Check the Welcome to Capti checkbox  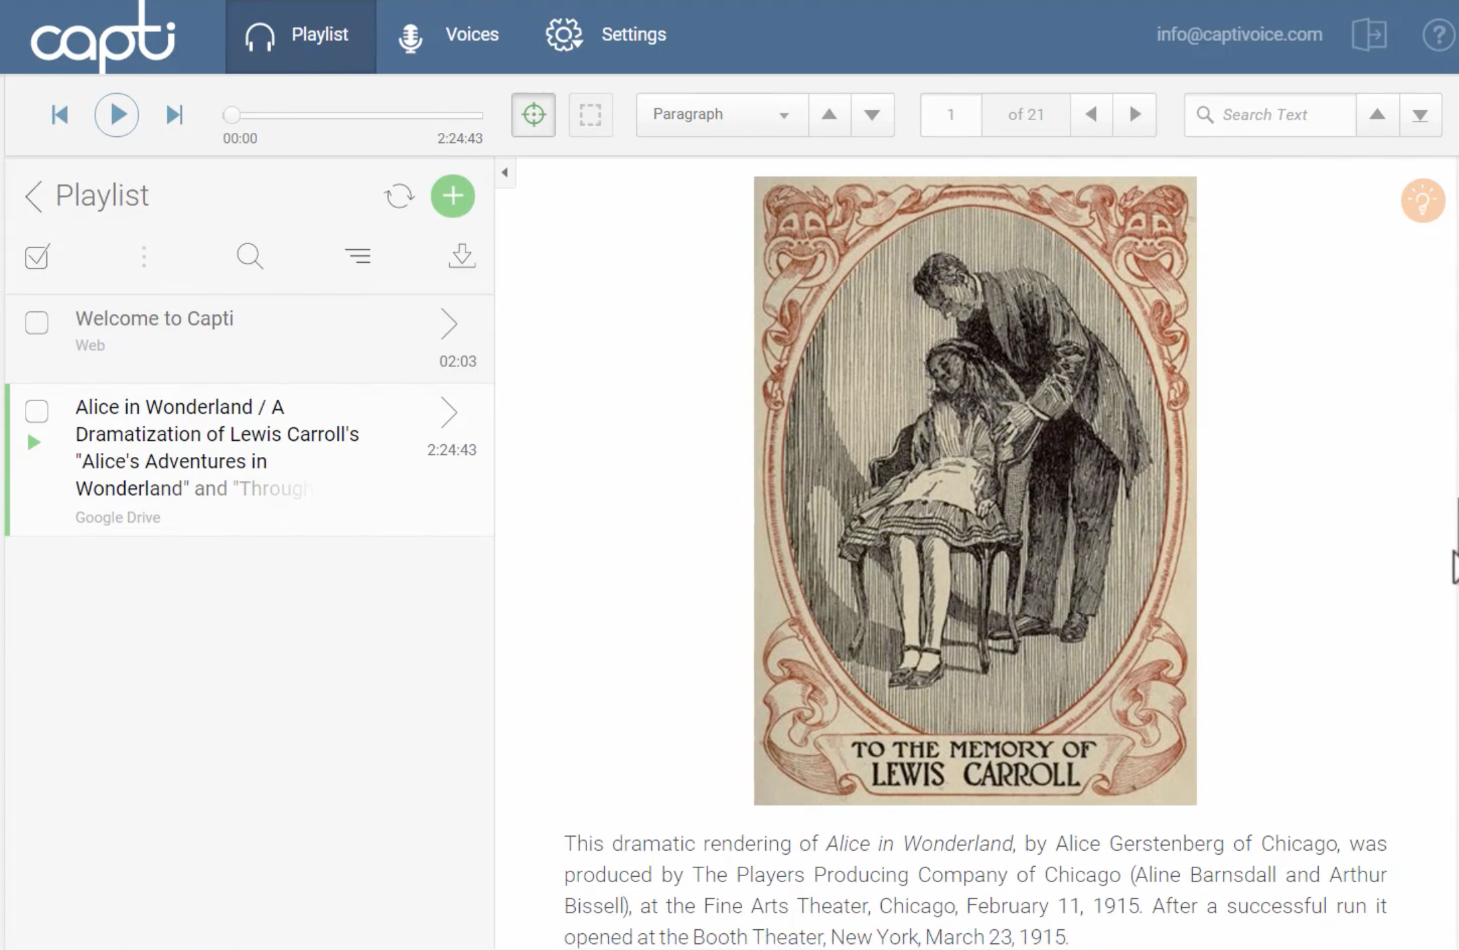[37, 323]
